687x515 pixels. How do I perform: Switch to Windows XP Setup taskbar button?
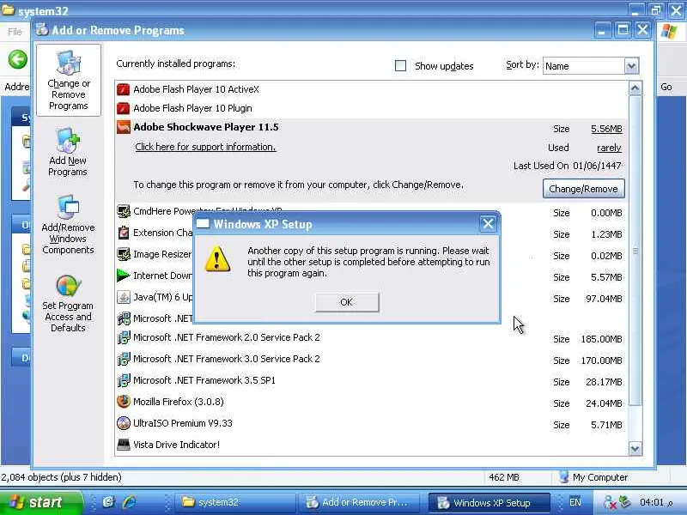point(489,502)
